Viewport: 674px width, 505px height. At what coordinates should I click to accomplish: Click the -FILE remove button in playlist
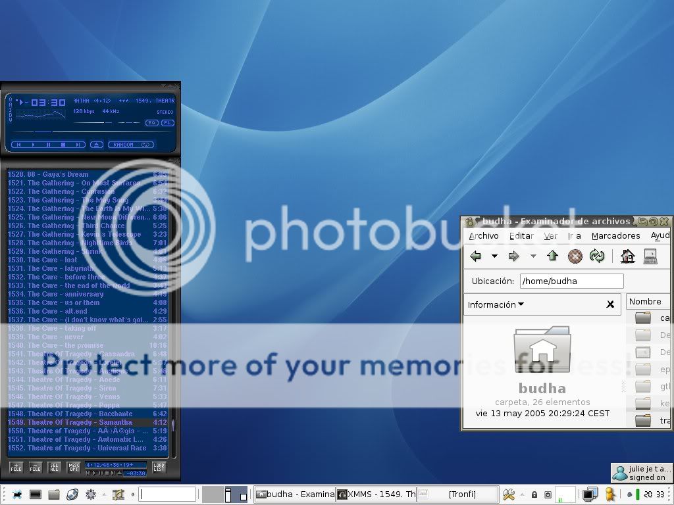tap(36, 468)
